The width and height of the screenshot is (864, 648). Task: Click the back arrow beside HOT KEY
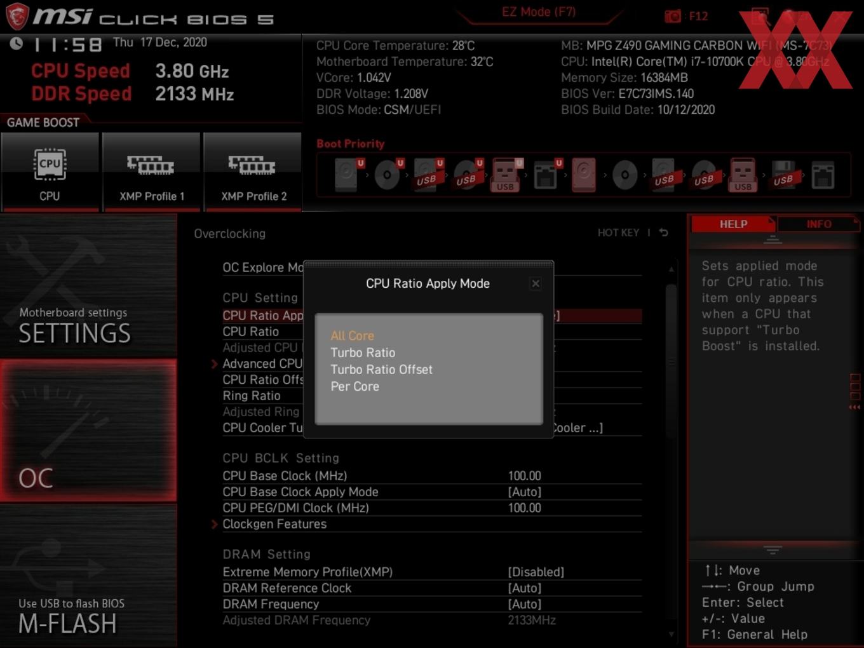click(x=664, y=233)
